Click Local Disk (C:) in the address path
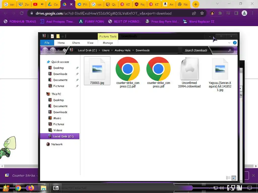258x193 pixels. (x=87, y=50)
